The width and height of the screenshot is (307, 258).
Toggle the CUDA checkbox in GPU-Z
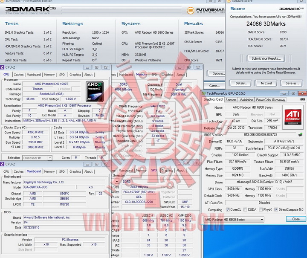pyautogui.click(x=245, y=209)
